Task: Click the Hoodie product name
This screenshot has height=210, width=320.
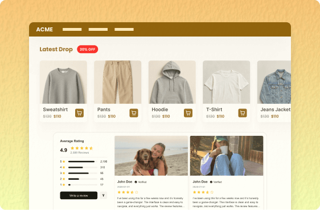Action: (160, 110)
